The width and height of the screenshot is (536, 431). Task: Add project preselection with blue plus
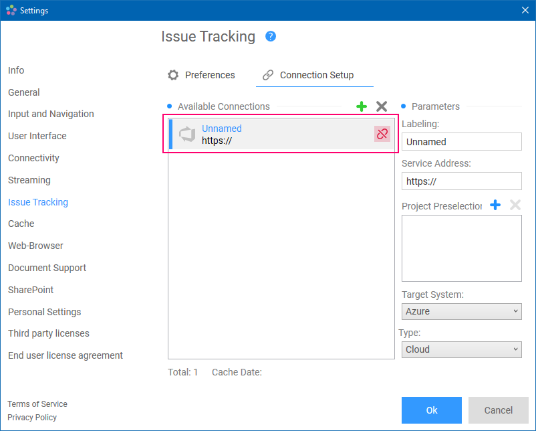[x=495, y=205]
